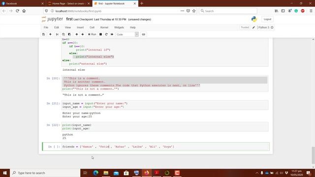The image size is (315, 177).
Task: Cut selected cells with scissors icon
Action: (x=57, y=34)
